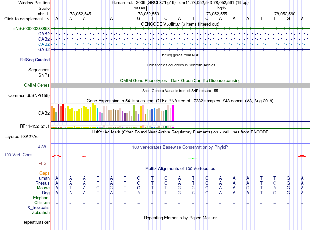Click the RP11-452H21.1 expression label

pos(35,126)
